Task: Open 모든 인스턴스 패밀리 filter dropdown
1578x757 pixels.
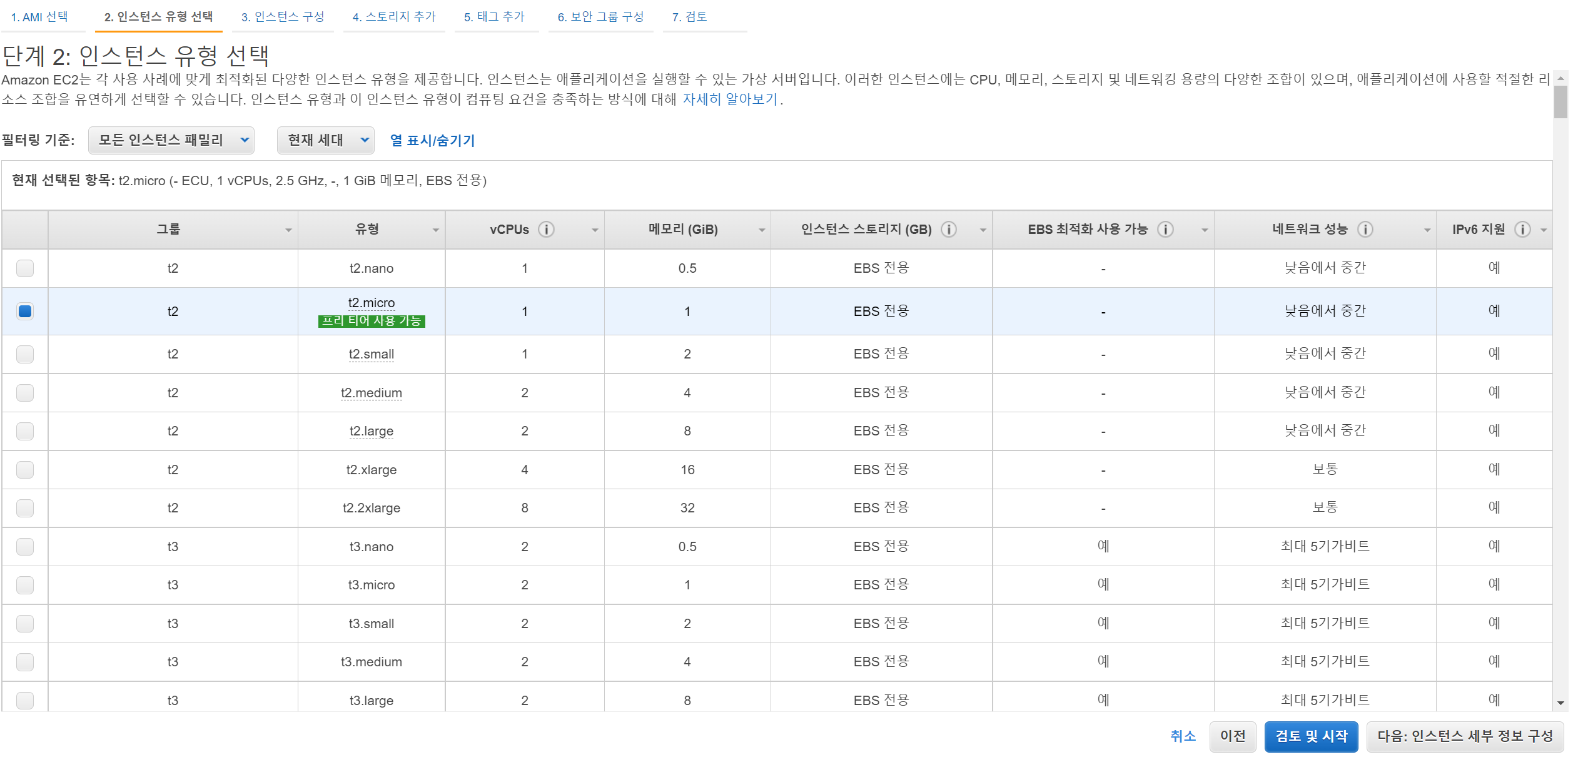Action: (x=171, y=140)
